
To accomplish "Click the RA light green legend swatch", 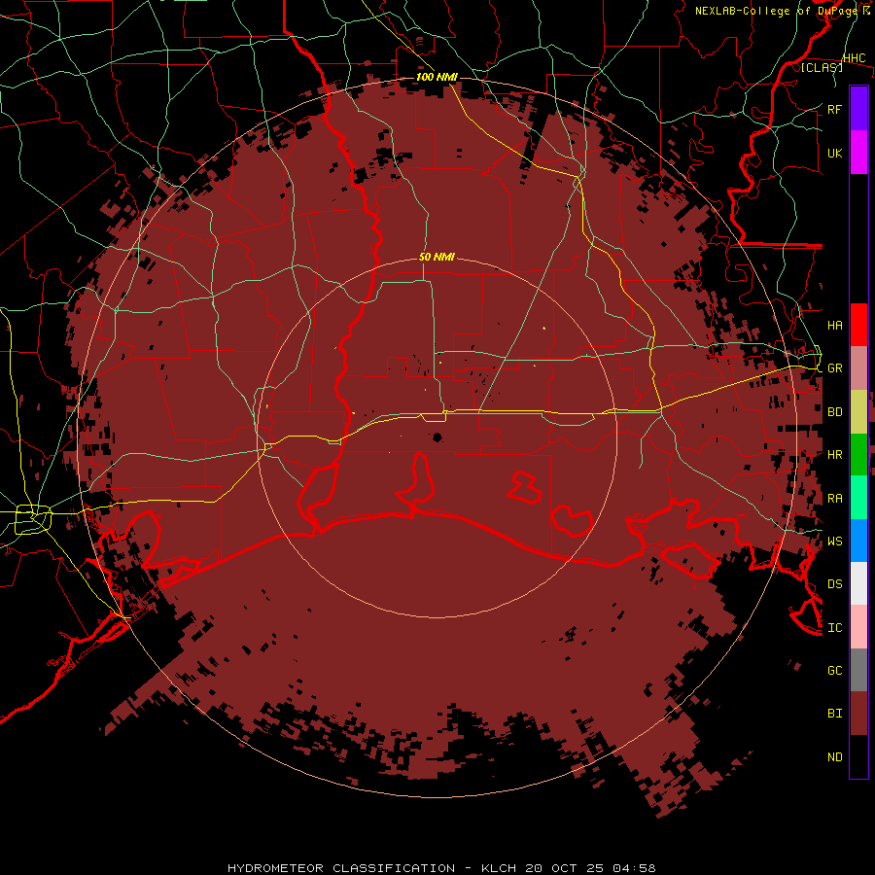I will pos(858,498).
